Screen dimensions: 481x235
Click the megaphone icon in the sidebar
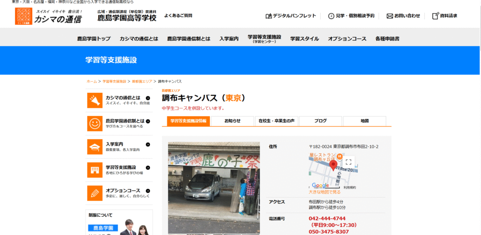95,100
